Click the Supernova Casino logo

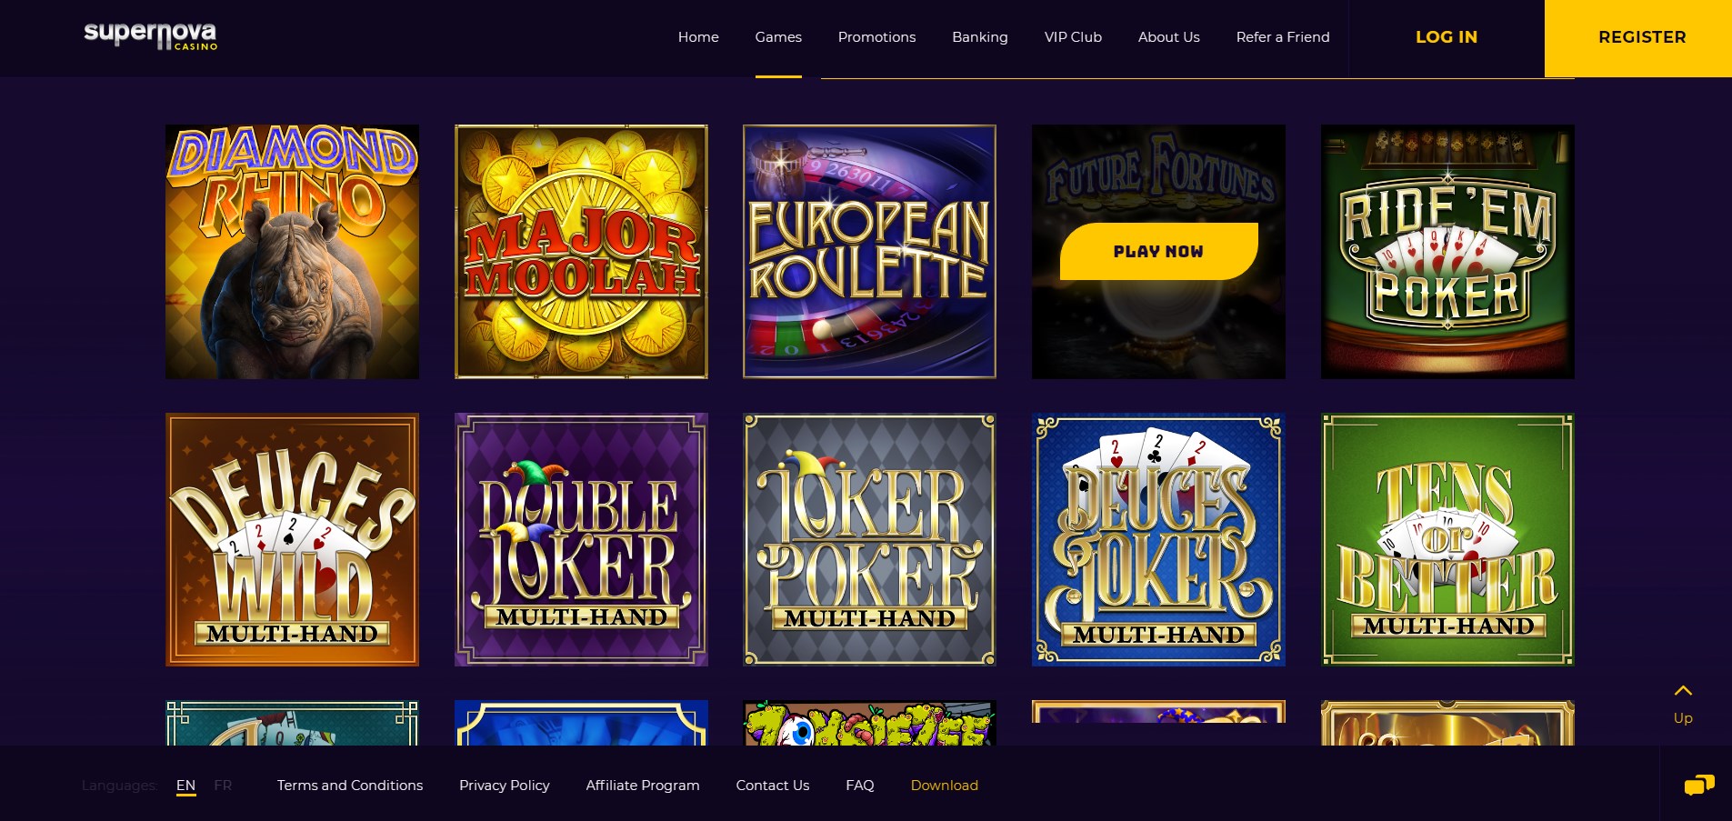(x=151, y=36)
